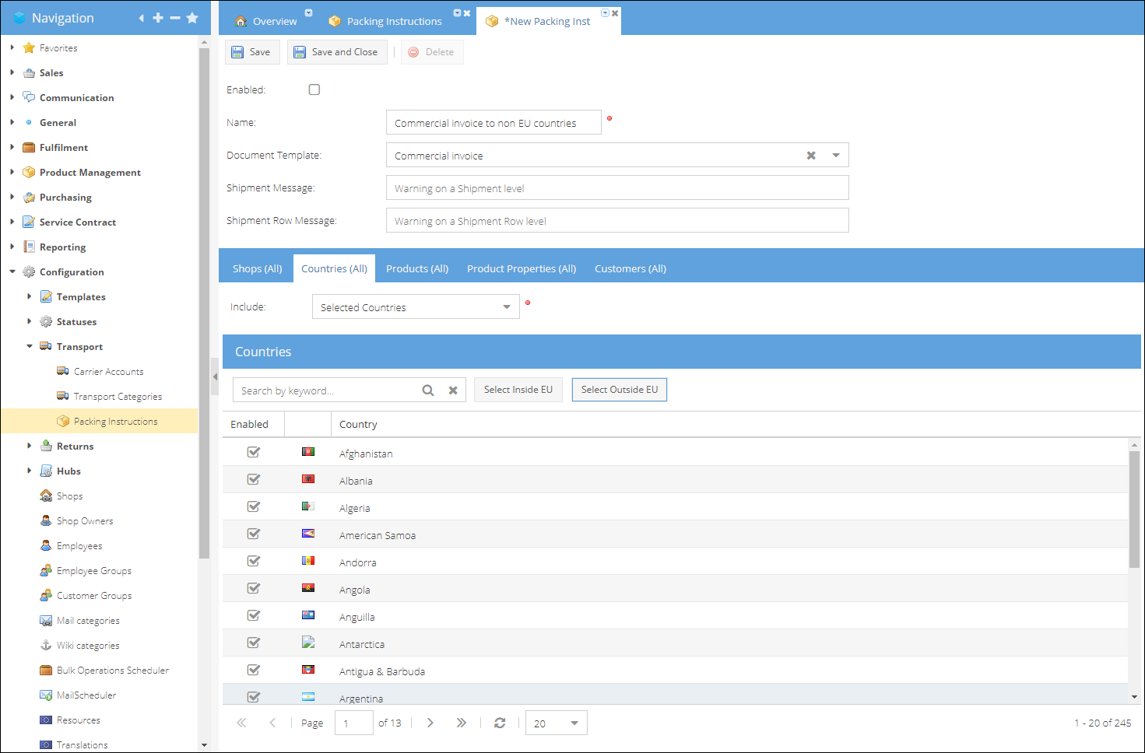Click Select Outside EU button
Screen dimensions: 1145x753
[x=620, y=390]
